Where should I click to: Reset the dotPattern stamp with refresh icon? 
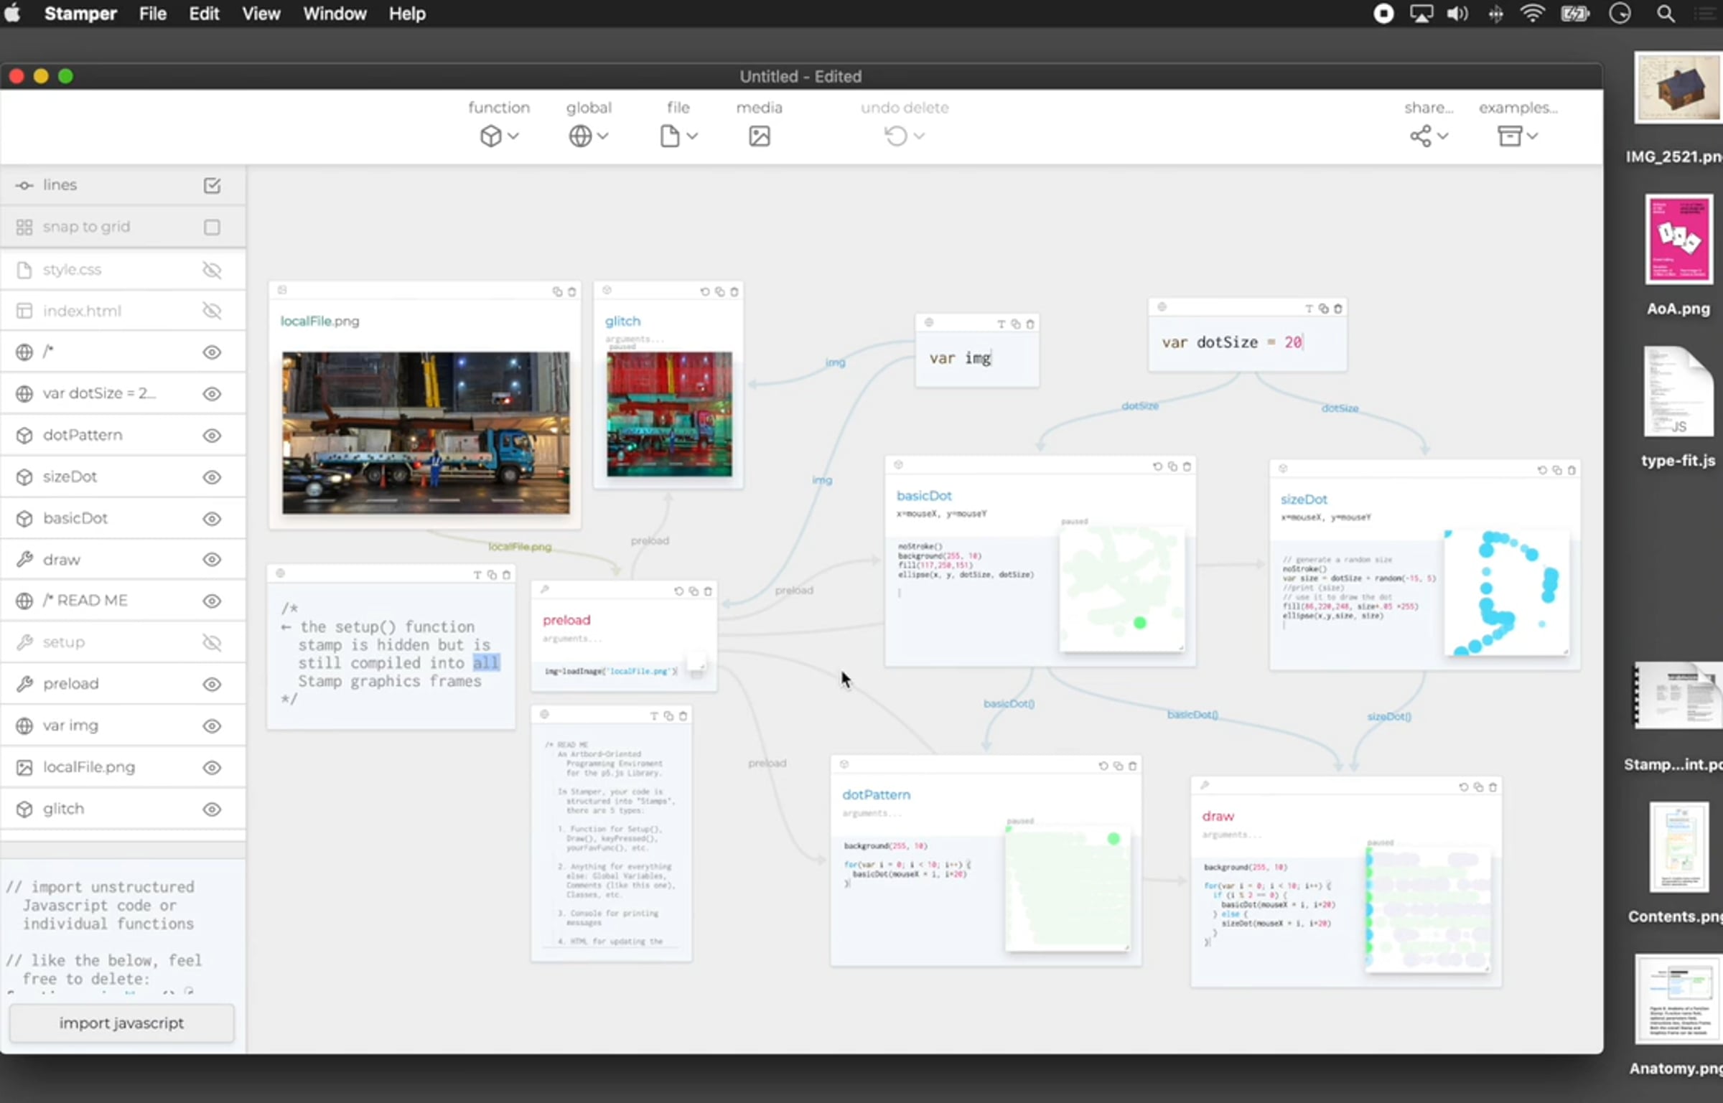pos(1103,766)
